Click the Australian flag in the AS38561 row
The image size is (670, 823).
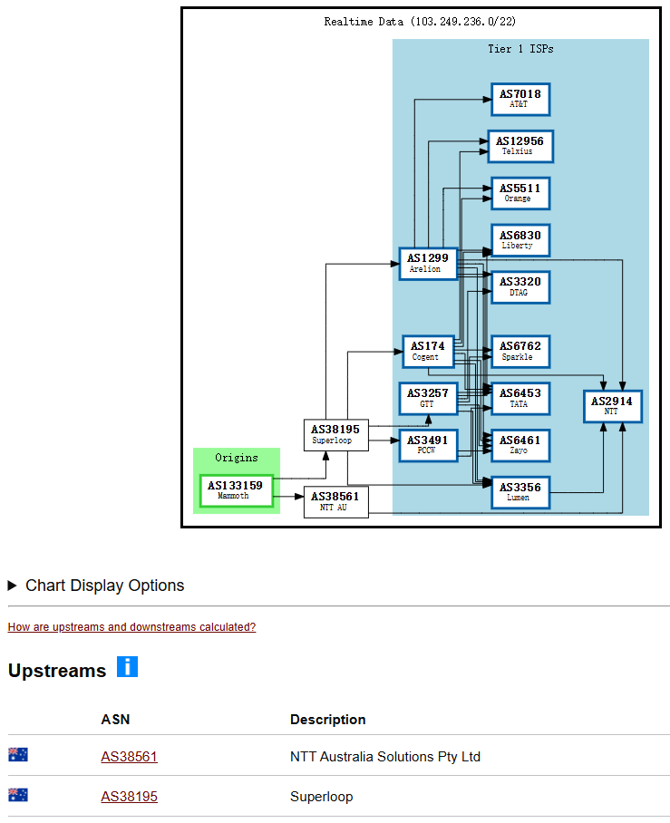click(x=18, y=755)
